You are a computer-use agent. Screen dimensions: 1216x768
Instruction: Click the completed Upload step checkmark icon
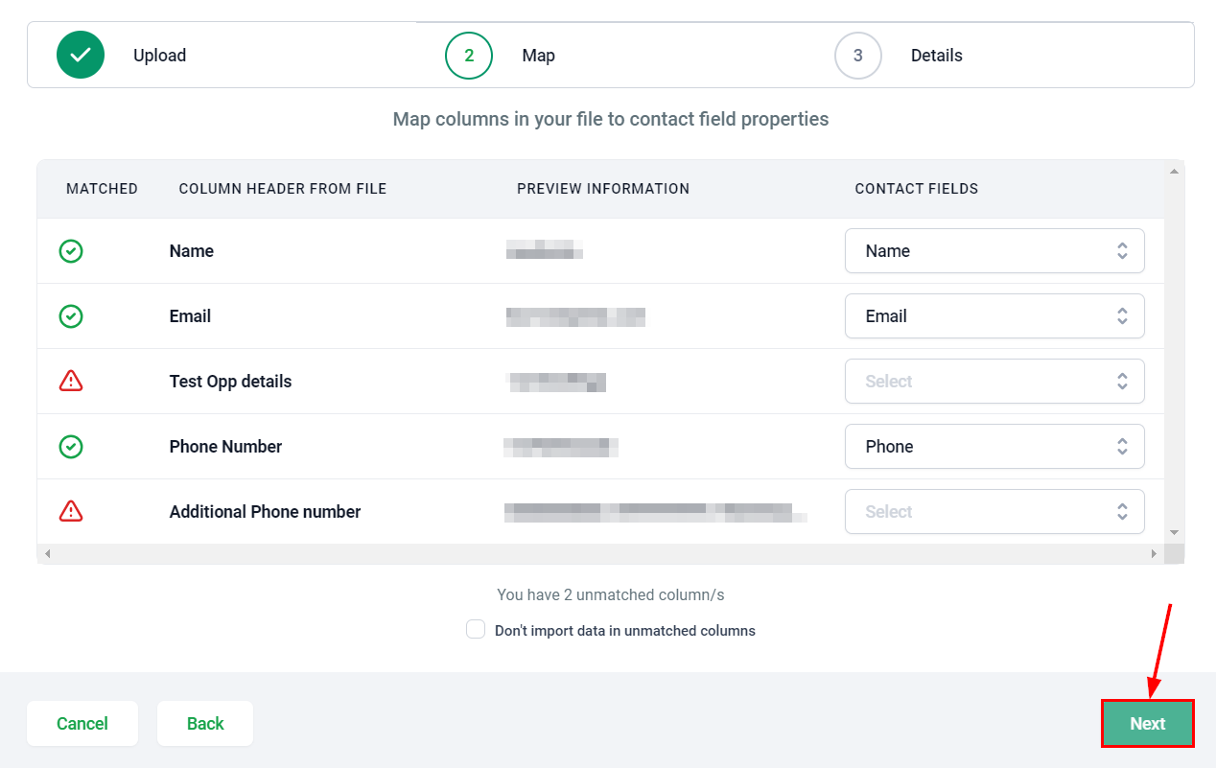pyautogui.click(x=81, y=56)
